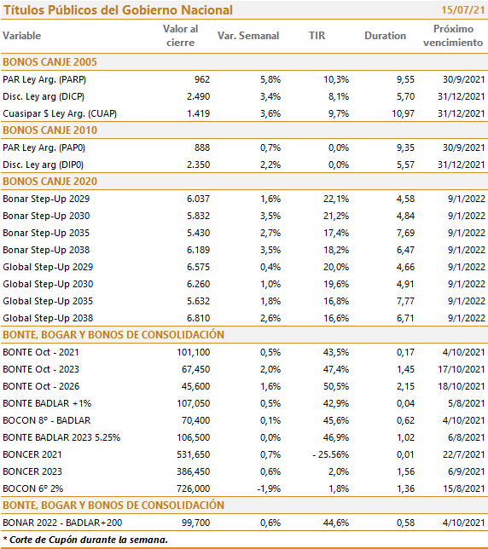Select the Títulos Públicos del Gobierno Nacional title

pos(118,10)
